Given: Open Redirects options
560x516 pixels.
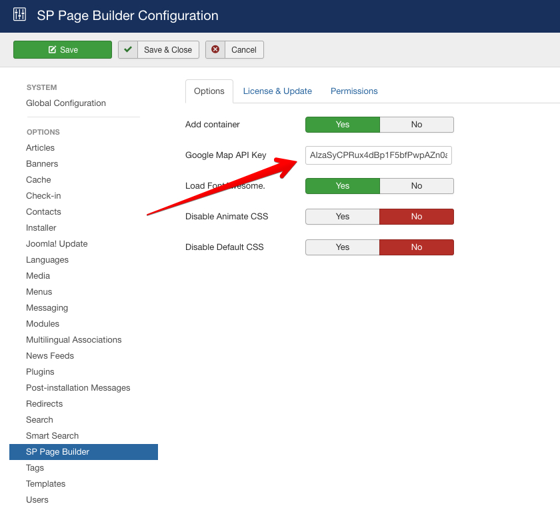Looking at the screenshot, I should [44, 404].
